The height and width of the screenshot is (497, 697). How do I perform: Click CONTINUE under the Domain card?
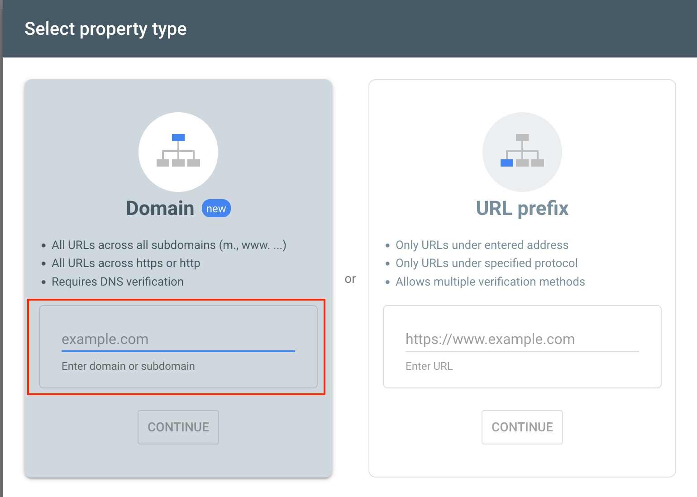(x=178, y=427)
